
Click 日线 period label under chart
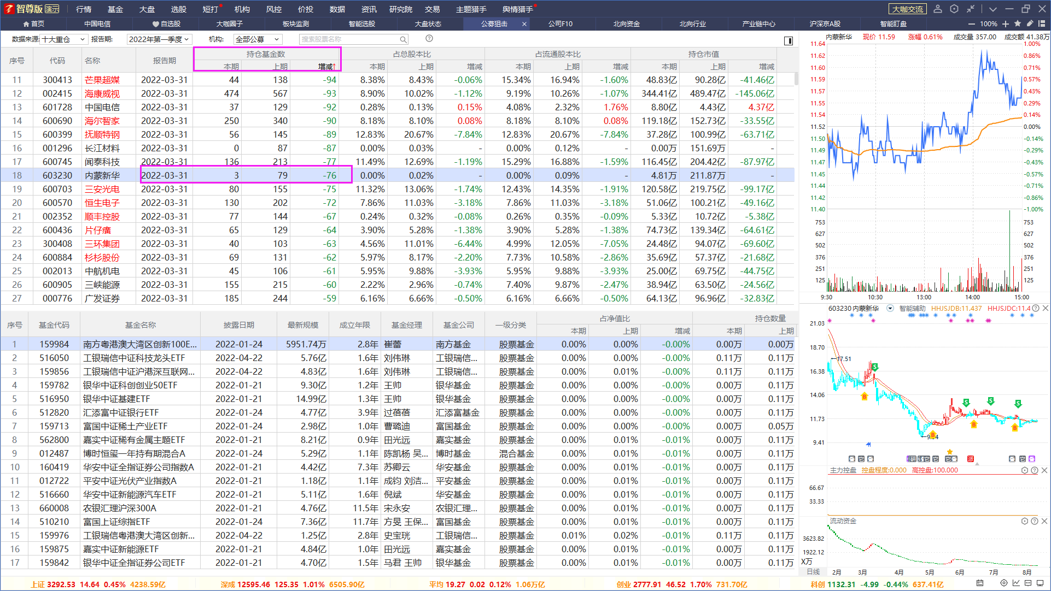point(814,572)
